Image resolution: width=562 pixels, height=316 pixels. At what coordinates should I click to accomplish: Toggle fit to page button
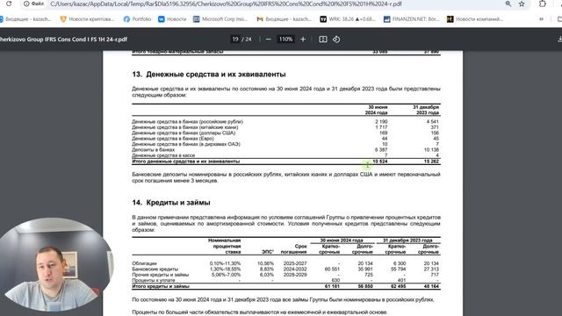click(323, 39)
